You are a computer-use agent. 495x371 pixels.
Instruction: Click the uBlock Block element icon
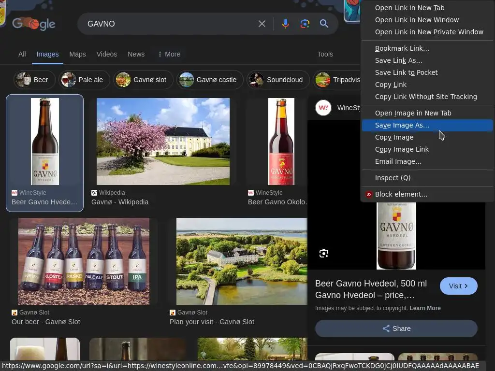(368, 194)
